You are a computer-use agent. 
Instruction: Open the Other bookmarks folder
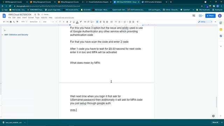pyautogui.click(x=203, y=10)
